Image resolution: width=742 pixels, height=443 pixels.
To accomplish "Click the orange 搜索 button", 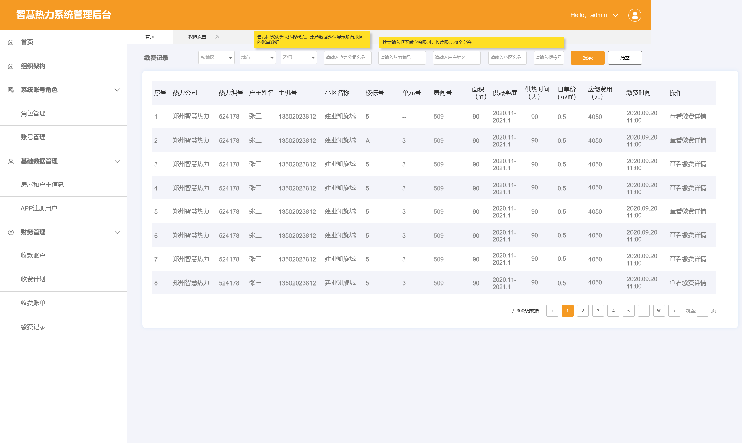I will tap(587, 58).
